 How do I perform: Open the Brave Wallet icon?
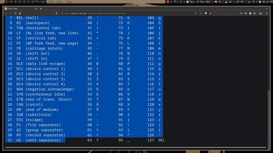(261, 13)
